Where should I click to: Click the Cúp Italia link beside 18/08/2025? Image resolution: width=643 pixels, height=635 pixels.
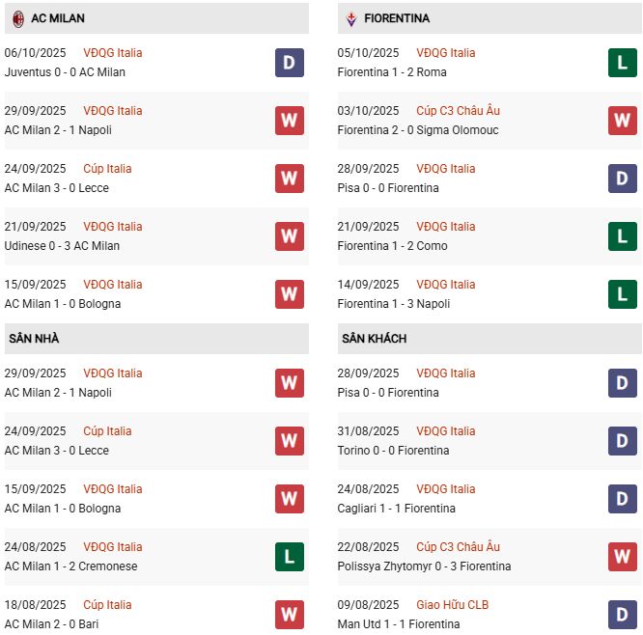pyautogui.click(x=107, y=605)
